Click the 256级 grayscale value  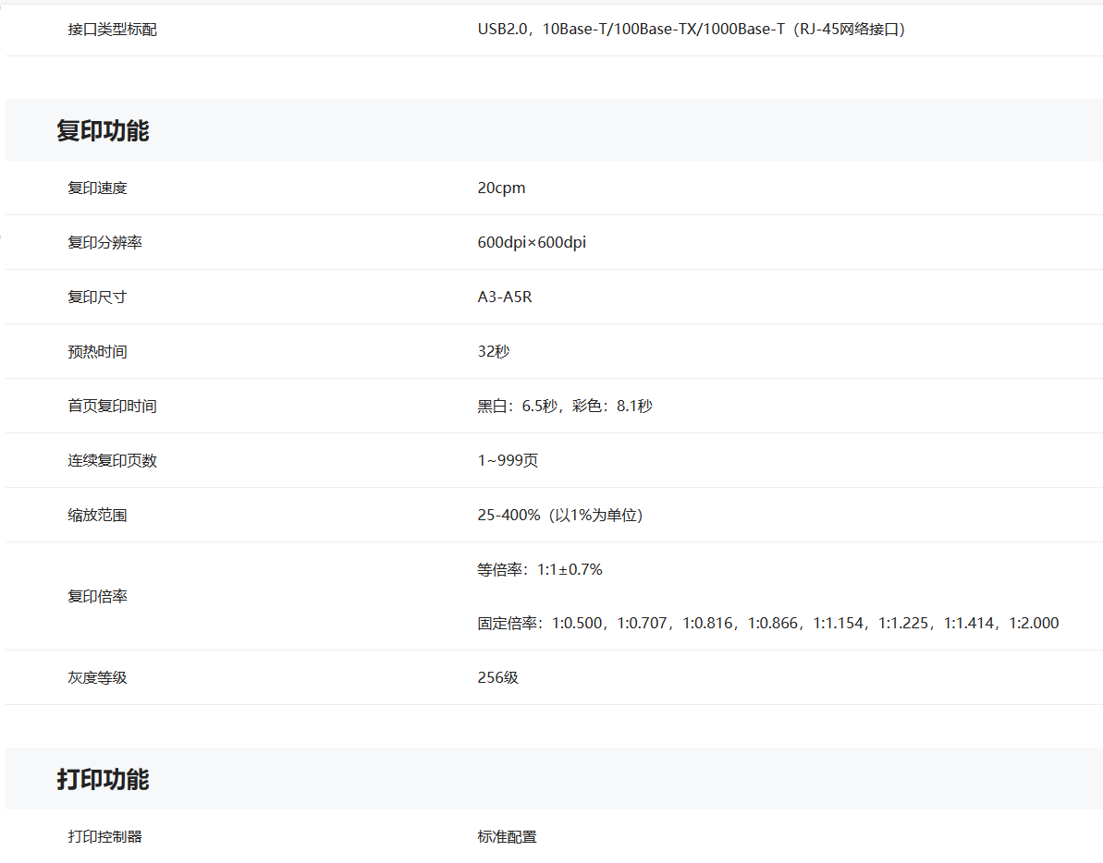[498, 678]
